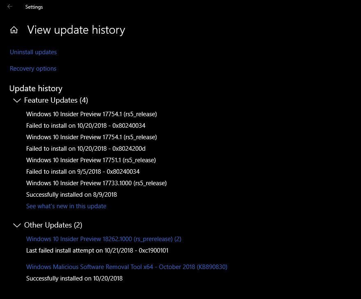This screenshot has height=299, width=361.
Task: Click Other Updates (2) heading text
Action: point(53,225)
